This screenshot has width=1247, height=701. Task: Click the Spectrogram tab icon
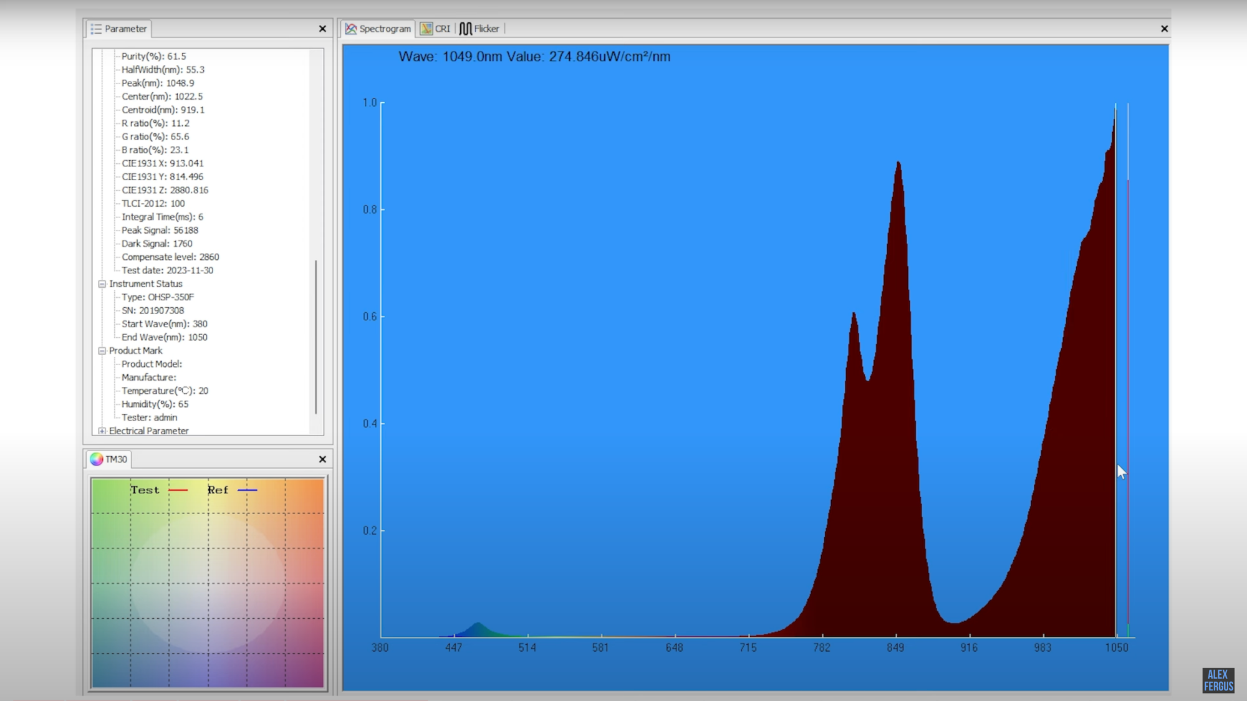351,29
